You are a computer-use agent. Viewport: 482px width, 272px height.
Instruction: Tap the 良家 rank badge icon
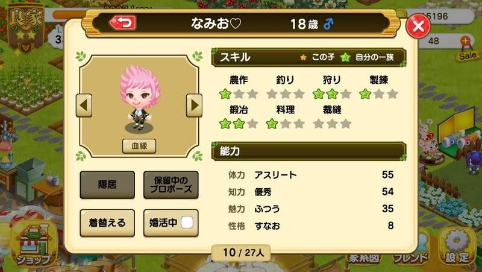26,28
